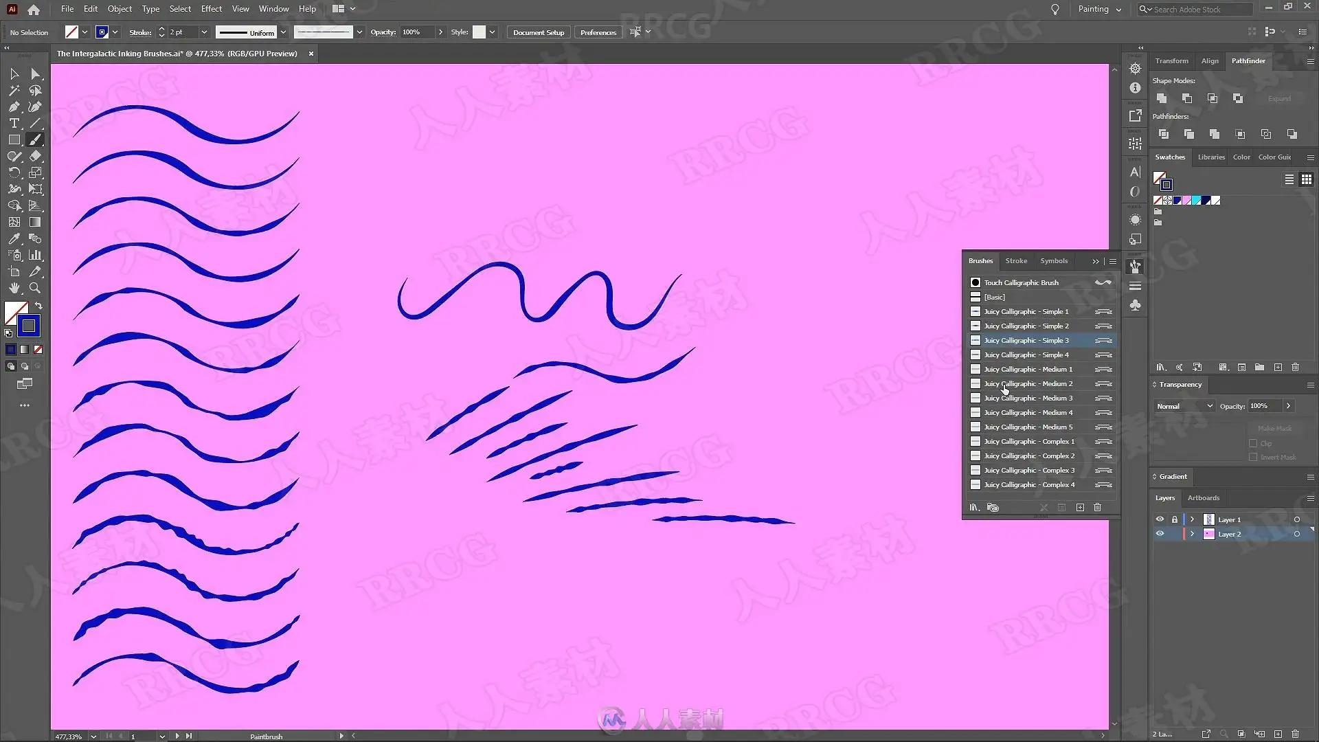Image resolution: width=1319 pixels, height=742 pixels.
Task: Delete brush using Brushes panel trash icon
Action: 1098,508
